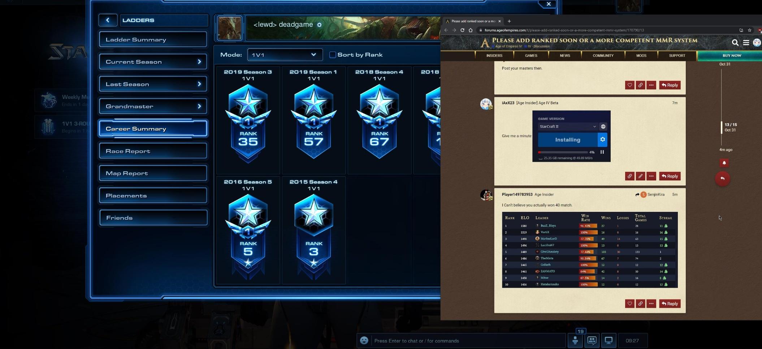The width and height of the screenshot is (762, 349).
Task: Open forum search magnifier
Action: coord(735,43)
